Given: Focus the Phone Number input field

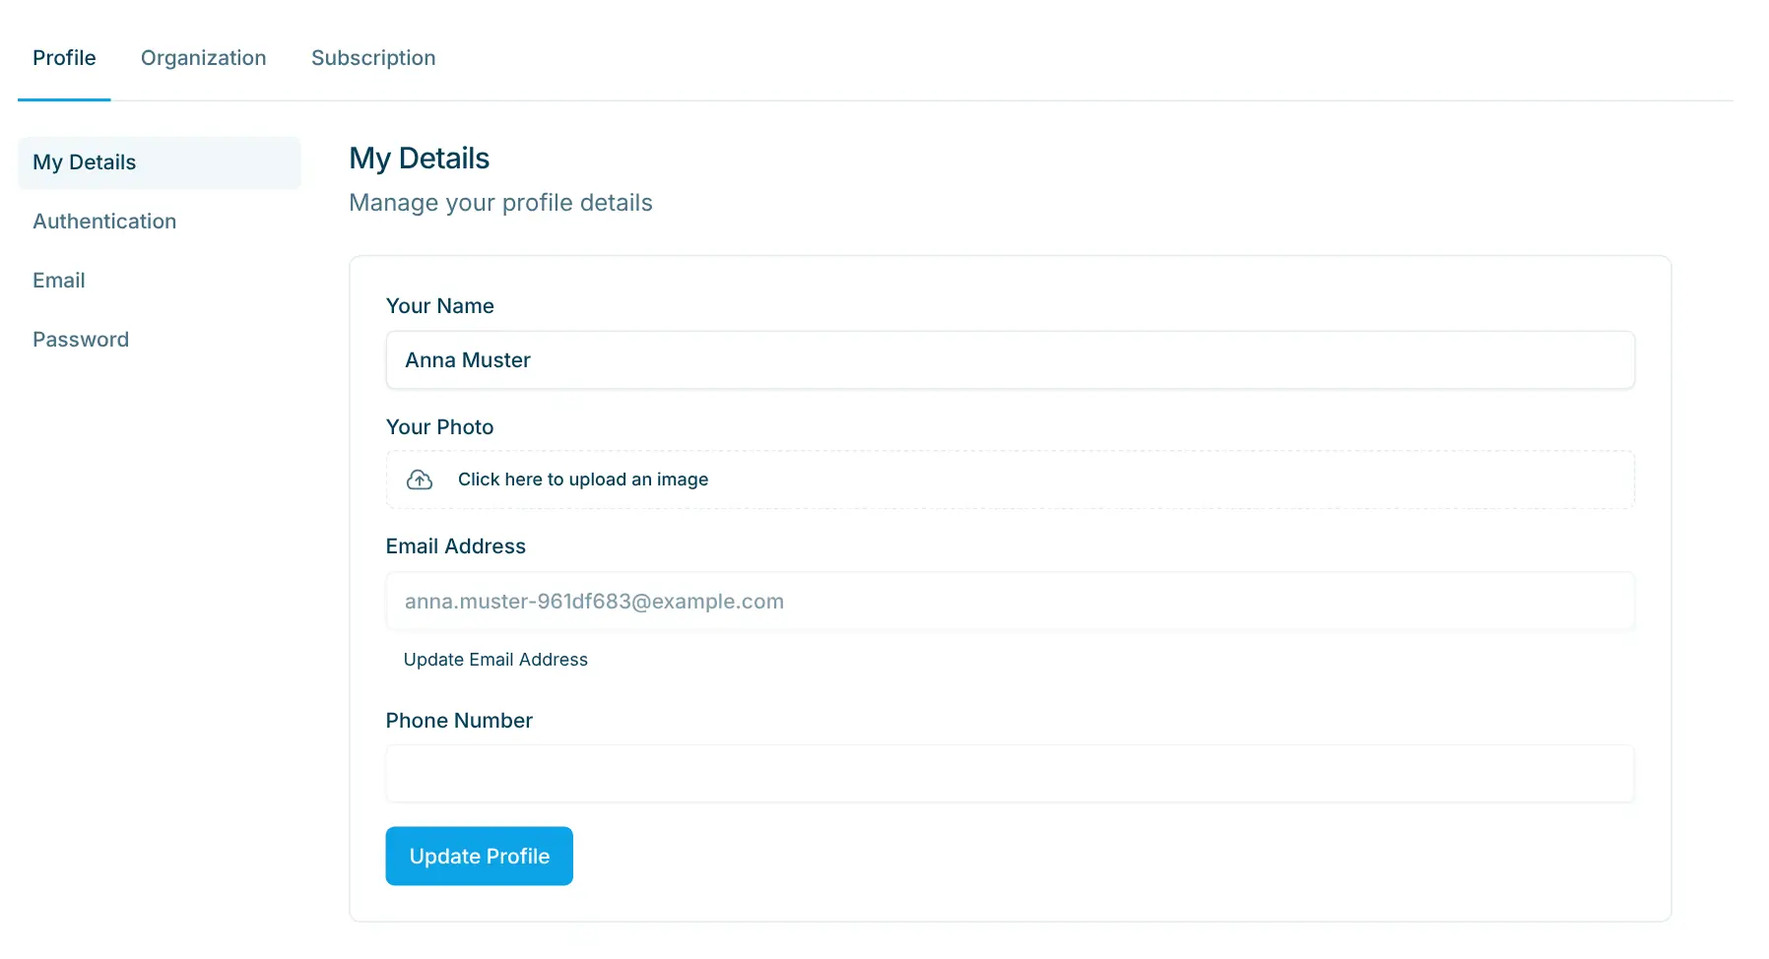Looking at the screenshot, I should click(1011, 774).
